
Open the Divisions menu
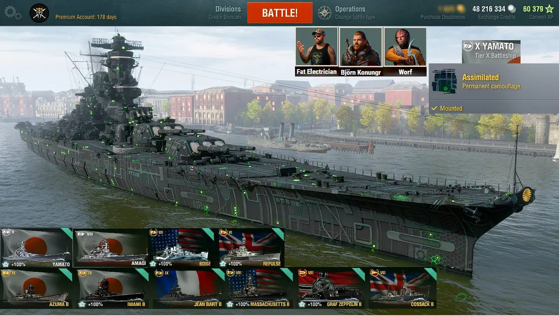coord(228,9)
